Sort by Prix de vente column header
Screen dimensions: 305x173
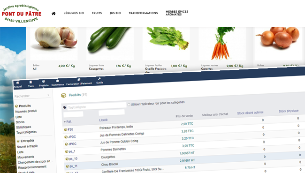(184, 116)
